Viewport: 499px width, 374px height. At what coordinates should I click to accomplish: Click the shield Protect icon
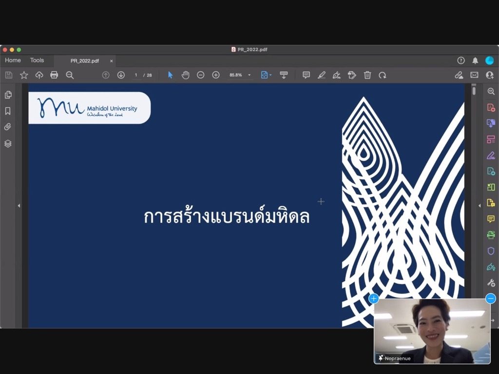click(x=491, y=251)
